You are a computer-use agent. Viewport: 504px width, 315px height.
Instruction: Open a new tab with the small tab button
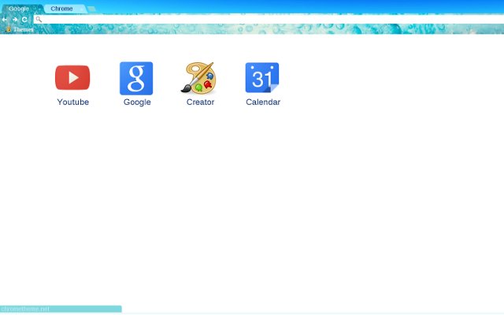(x=91, y=9)
